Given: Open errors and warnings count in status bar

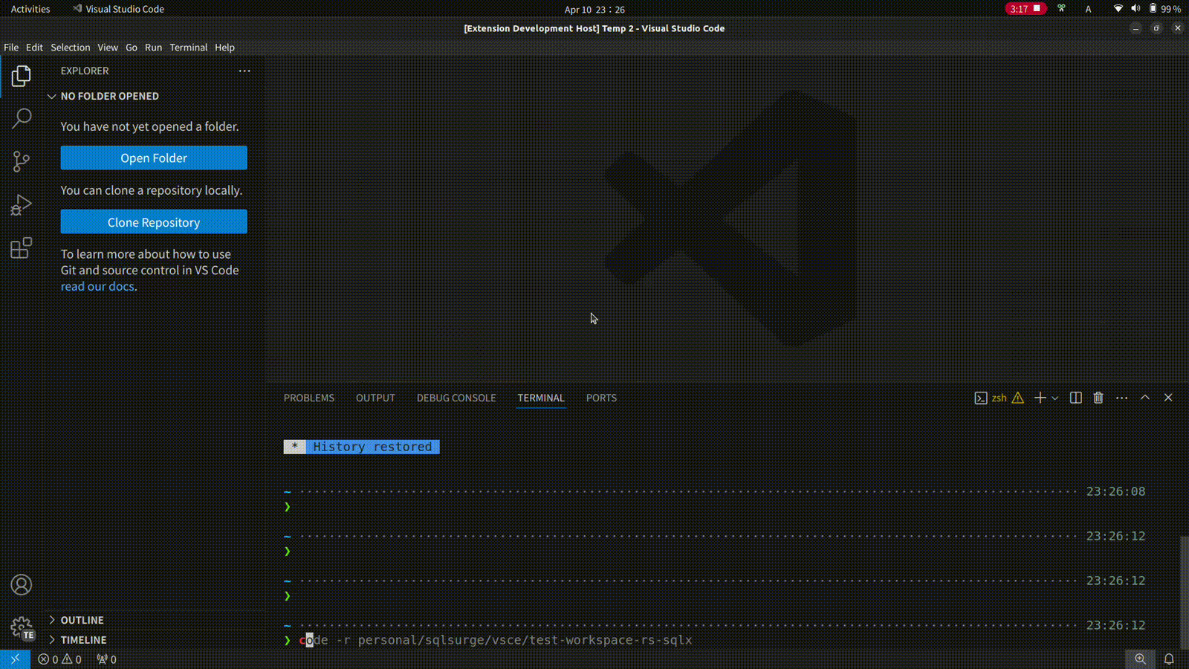Looking at the screenshot, I should click(x=59, y=659).
